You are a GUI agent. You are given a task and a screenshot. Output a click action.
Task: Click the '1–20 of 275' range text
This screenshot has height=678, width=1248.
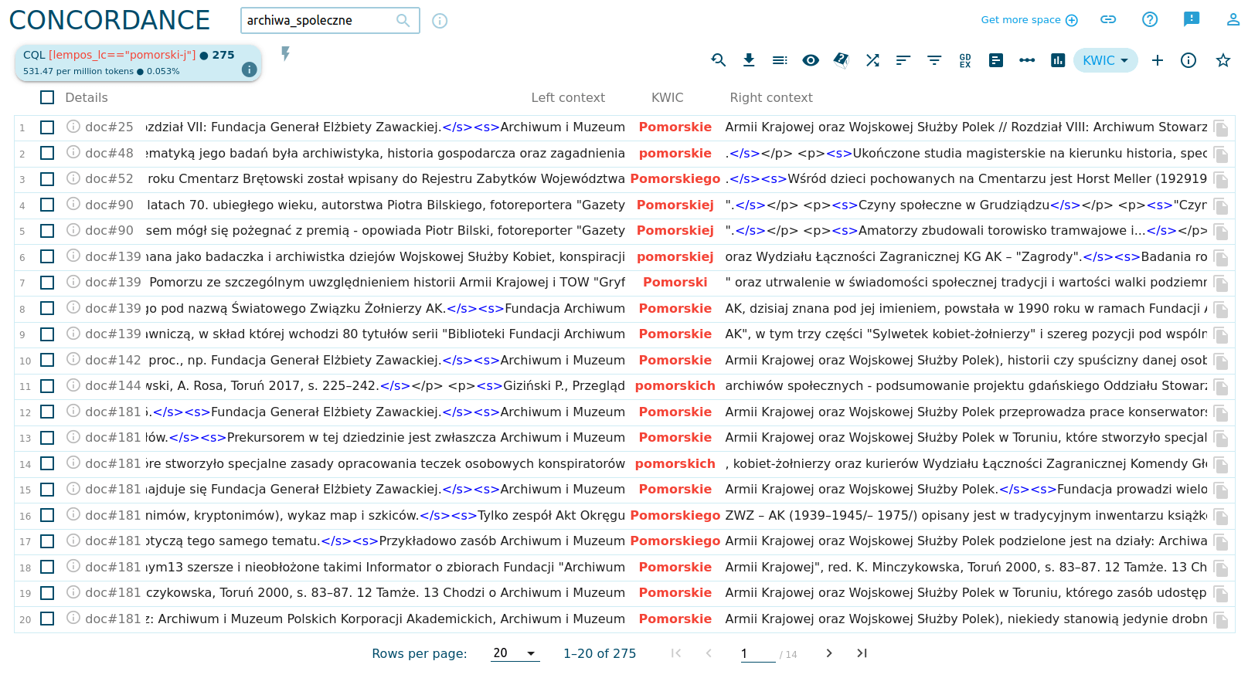[600, 654]
